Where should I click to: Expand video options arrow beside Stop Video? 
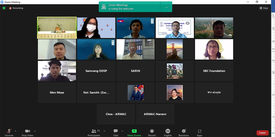(x=35, y=131)
